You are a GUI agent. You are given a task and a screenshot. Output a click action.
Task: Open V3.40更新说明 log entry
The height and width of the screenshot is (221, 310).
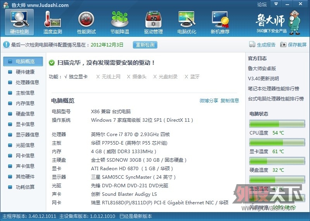point(263,79)
